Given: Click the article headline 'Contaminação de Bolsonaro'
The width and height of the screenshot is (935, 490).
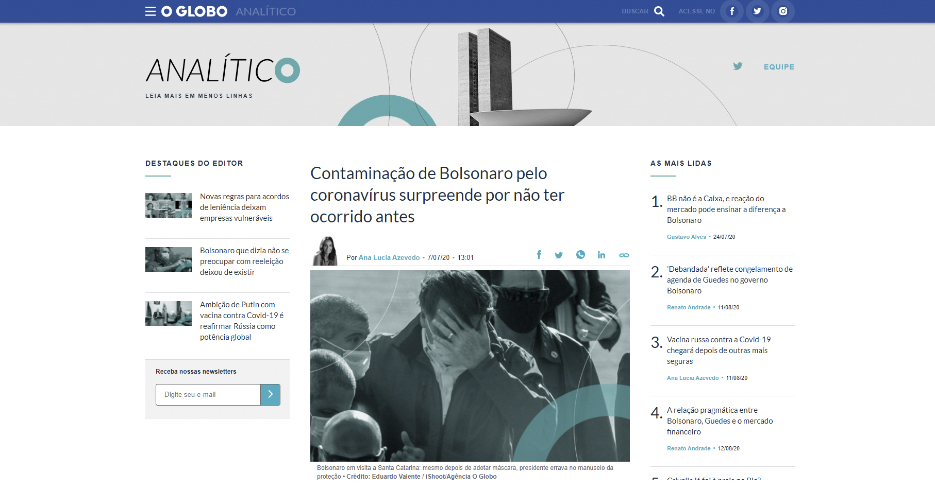Looking at the screenshot, I should click(437, 195).
